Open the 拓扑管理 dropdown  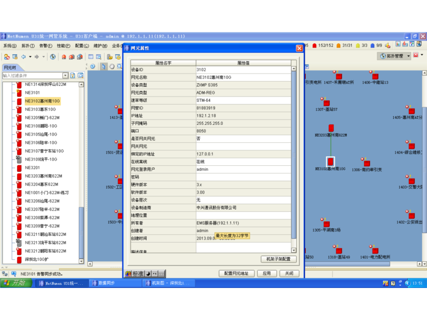408,56
